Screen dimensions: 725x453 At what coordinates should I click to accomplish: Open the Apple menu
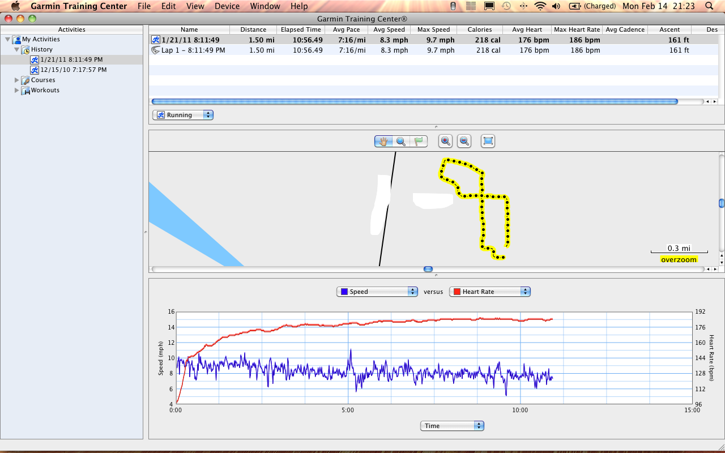[x=15, y=6]
